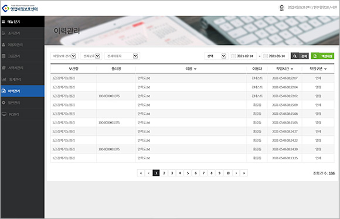Open the 전체이용자 dropdown filter
Image resolution: width=340 pixels, height=219 pixels.
coord(122,56)
